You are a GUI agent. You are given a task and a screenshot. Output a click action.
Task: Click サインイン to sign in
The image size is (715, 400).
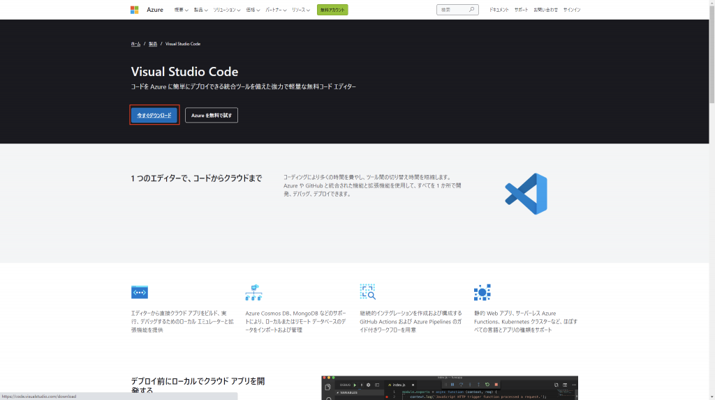(572, 10)
